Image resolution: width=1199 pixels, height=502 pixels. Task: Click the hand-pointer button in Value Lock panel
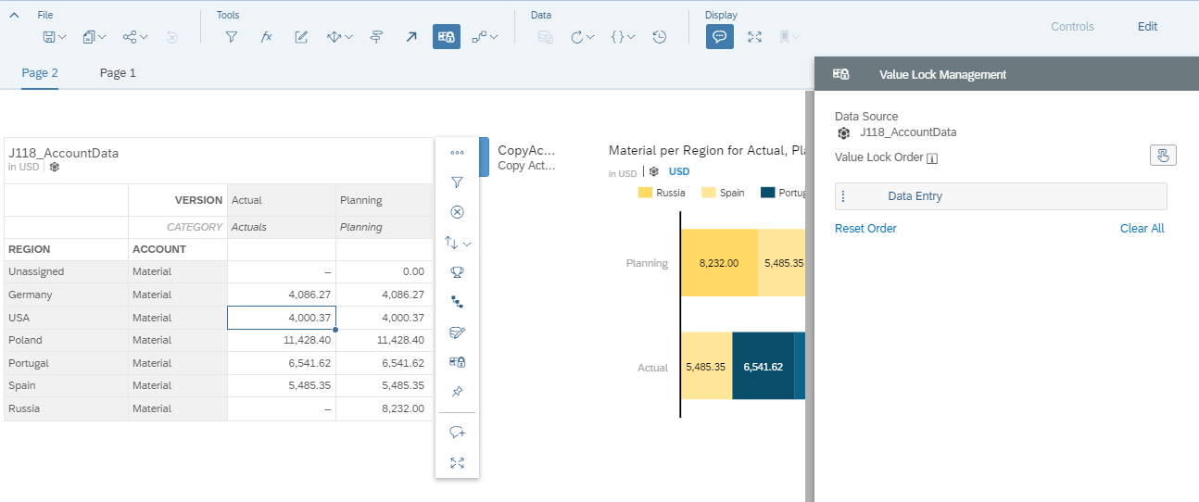[1163, 155]
